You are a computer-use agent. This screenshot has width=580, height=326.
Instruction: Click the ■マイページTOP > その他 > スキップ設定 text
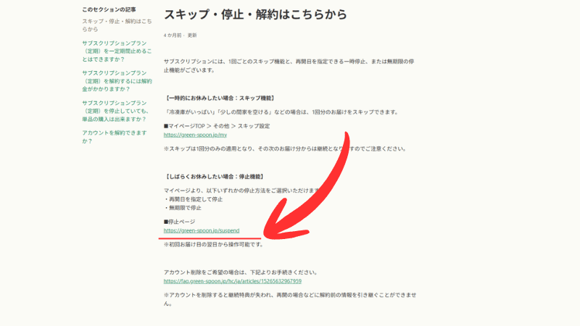point(217,125)
